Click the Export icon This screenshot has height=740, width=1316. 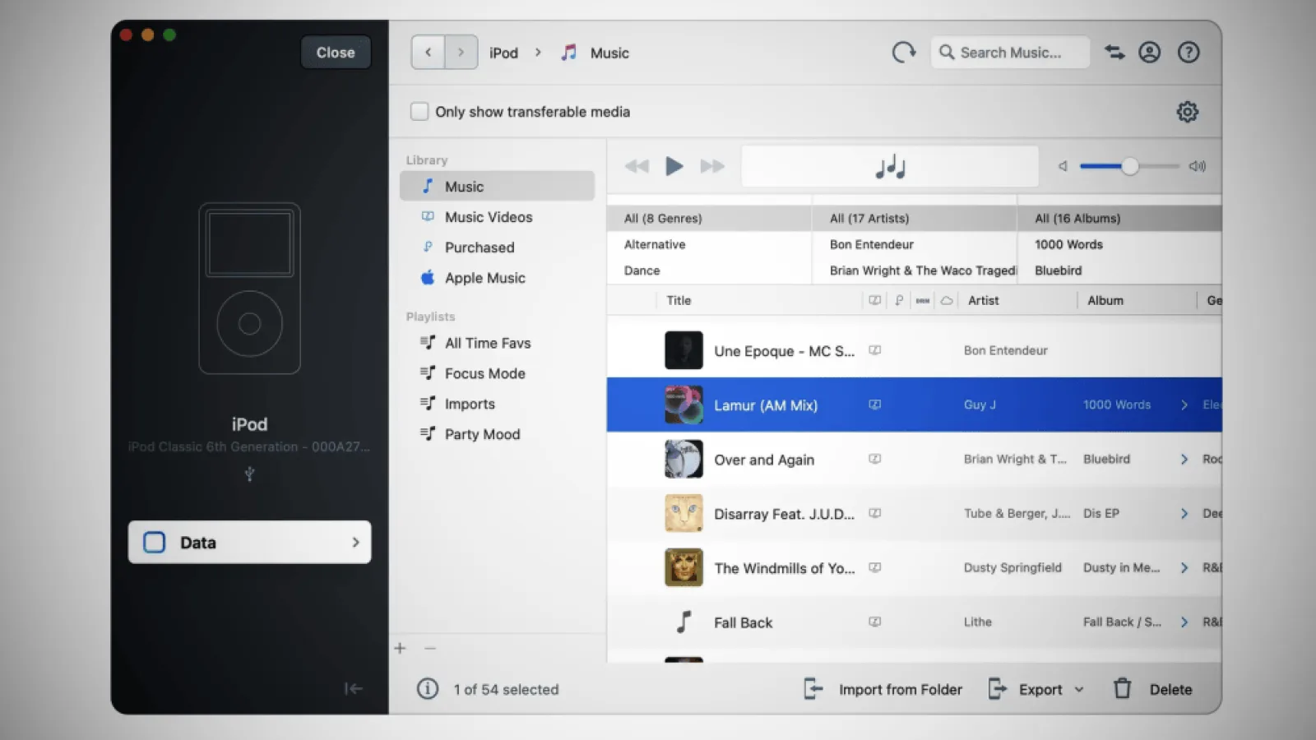pos(997,689)
